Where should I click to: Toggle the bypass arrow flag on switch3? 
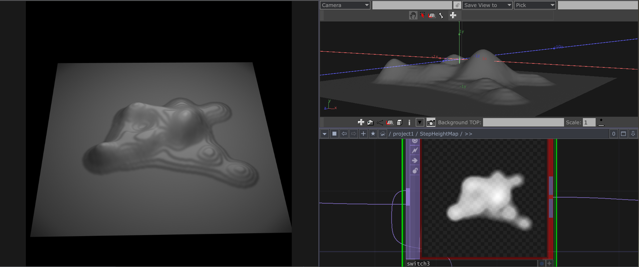[x=415, y=161]
